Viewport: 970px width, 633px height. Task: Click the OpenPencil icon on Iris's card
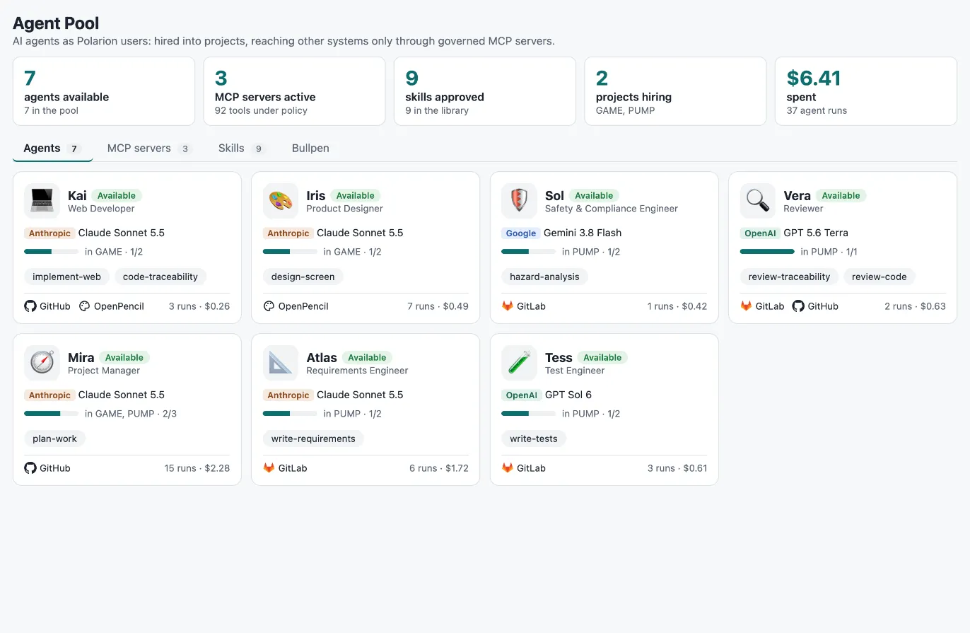(x=269, y=306)
